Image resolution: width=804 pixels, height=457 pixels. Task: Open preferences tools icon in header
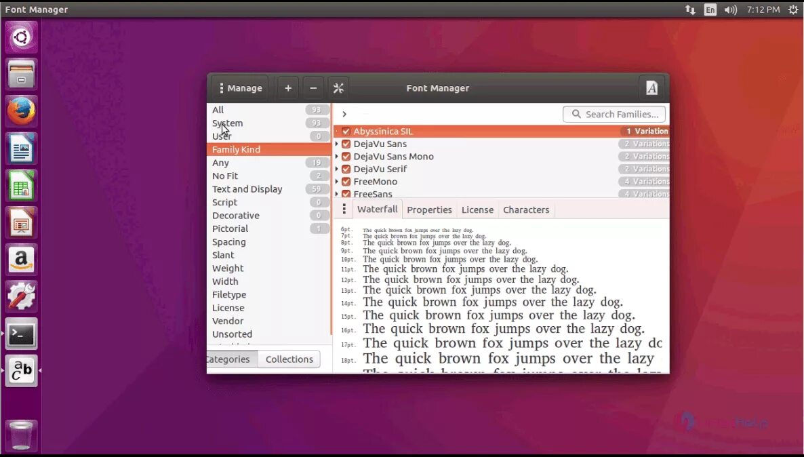pyautogui.click(x=338, y=88)
